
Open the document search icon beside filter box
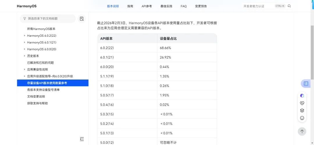pos(82,19)
